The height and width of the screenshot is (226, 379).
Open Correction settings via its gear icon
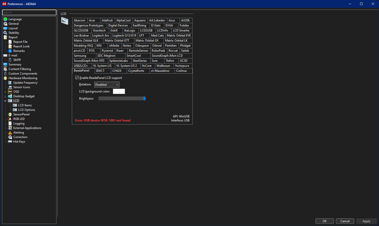pyautogui.click(x=10, y=137)
